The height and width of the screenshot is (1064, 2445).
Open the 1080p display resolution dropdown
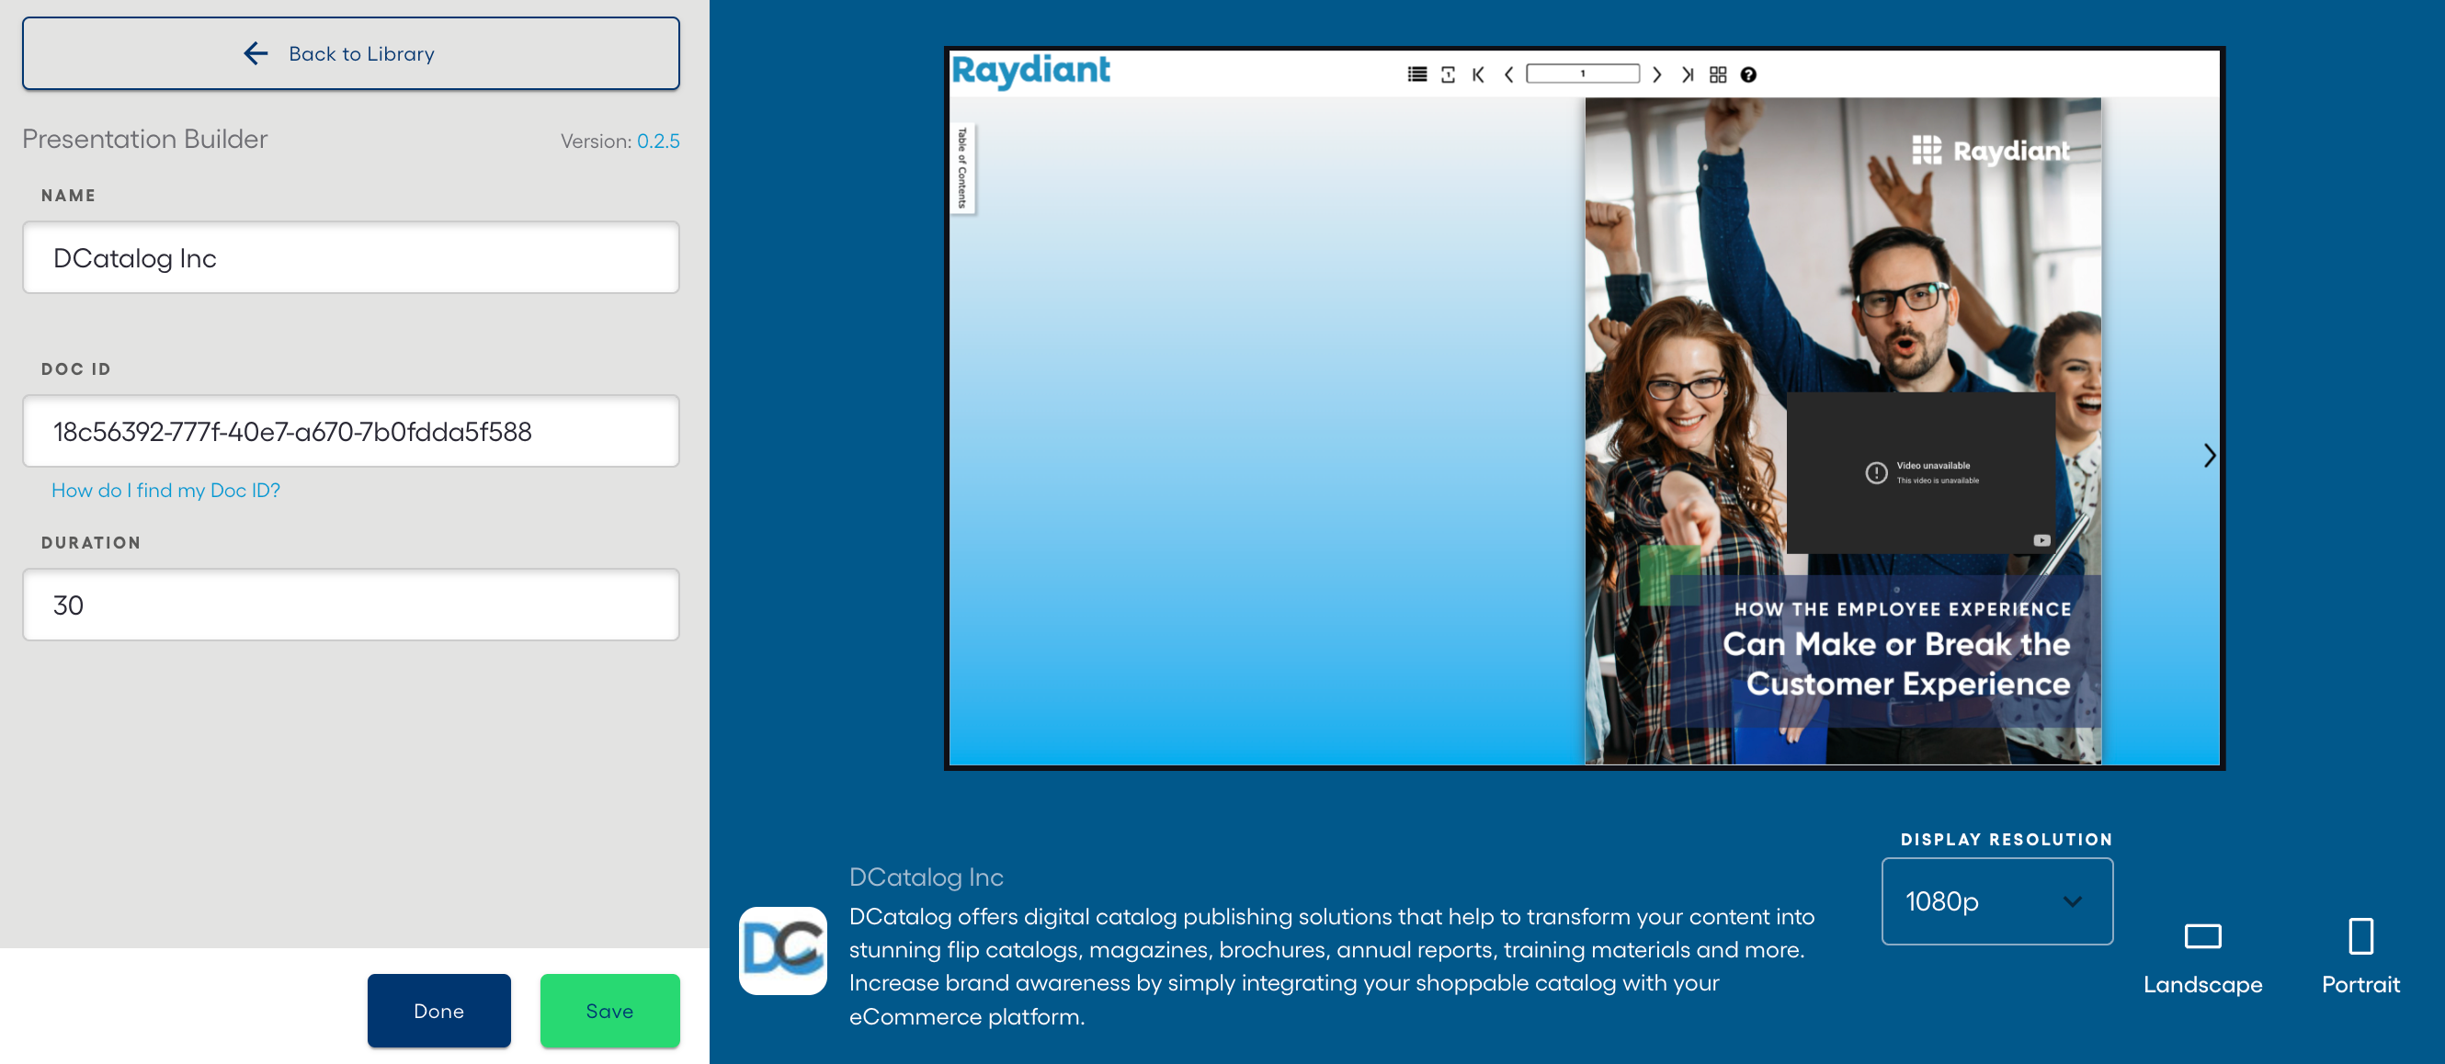(x=1996, y=900)
